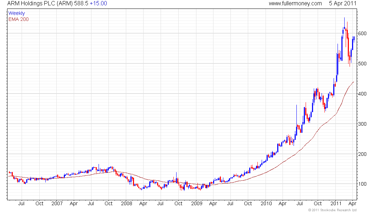Click the 2010 year axis label
The width and height of the screenshot is (390, 213).
point(266,203)
